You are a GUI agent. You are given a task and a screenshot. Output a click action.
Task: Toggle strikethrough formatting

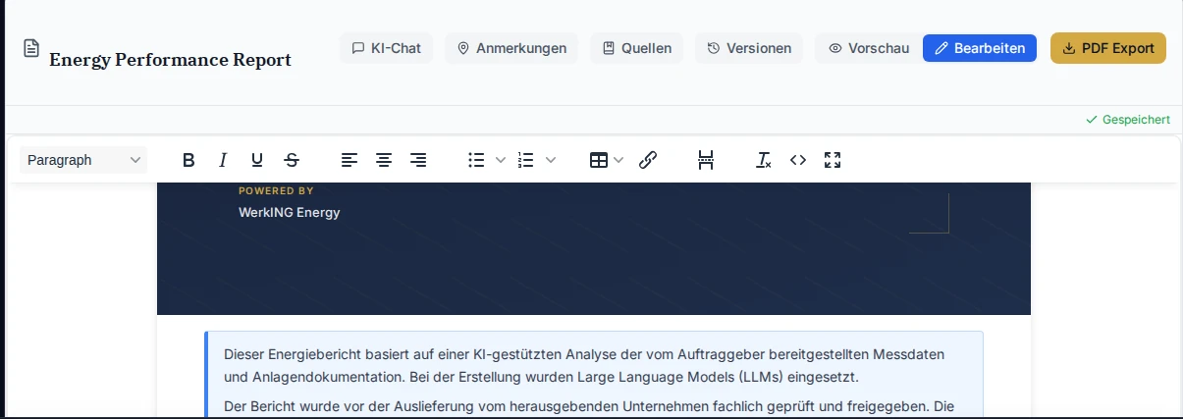point(292,160)
